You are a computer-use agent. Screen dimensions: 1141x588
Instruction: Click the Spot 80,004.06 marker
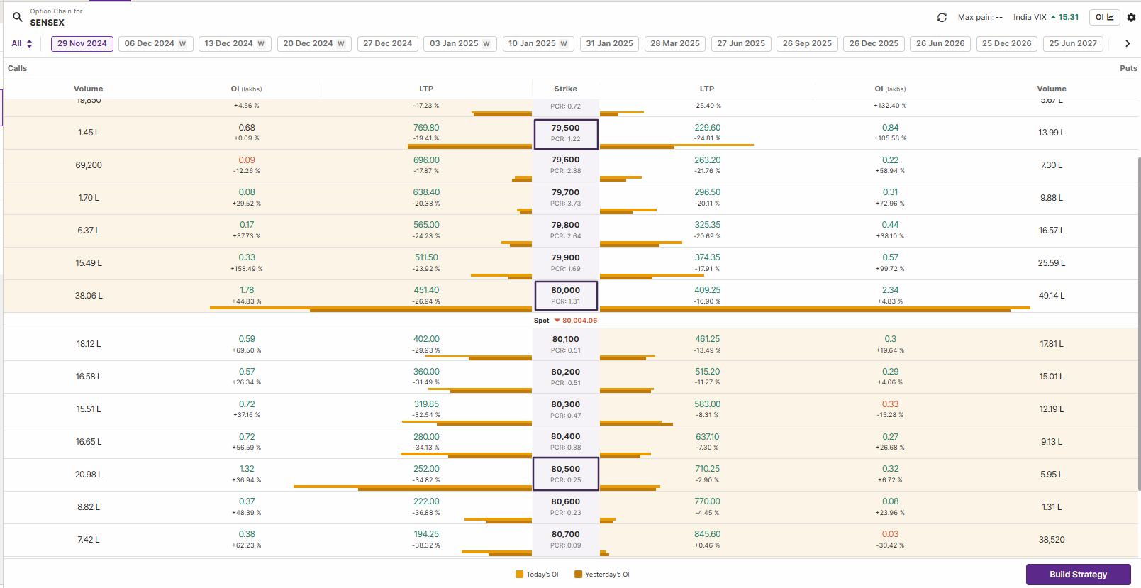point(566,321)
